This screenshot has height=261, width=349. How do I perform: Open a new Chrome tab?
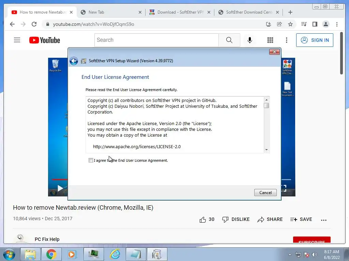(290, 13)
